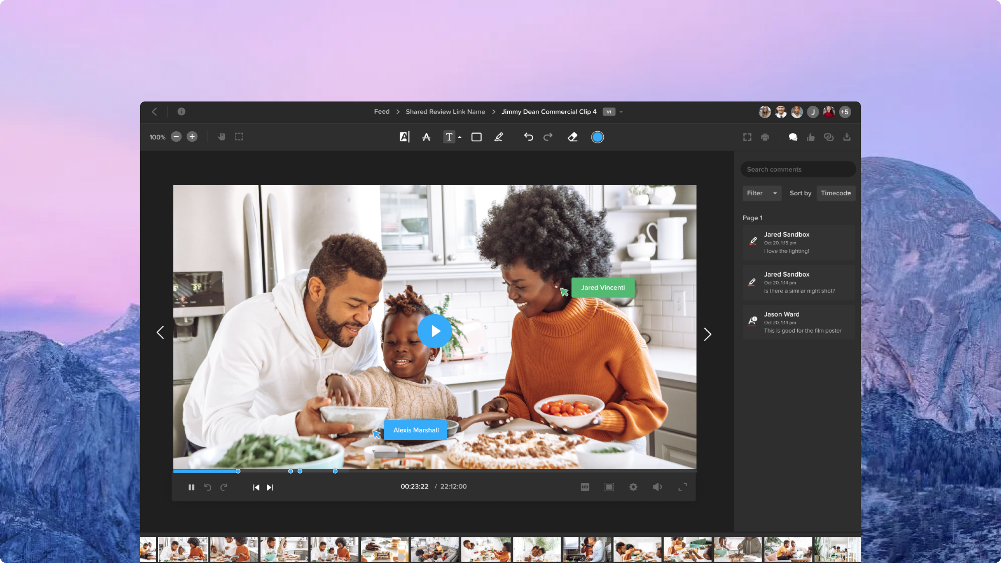Screen dimensions: 1001x563
Task: Select the pen drawing tool
Action: [498, 137]
